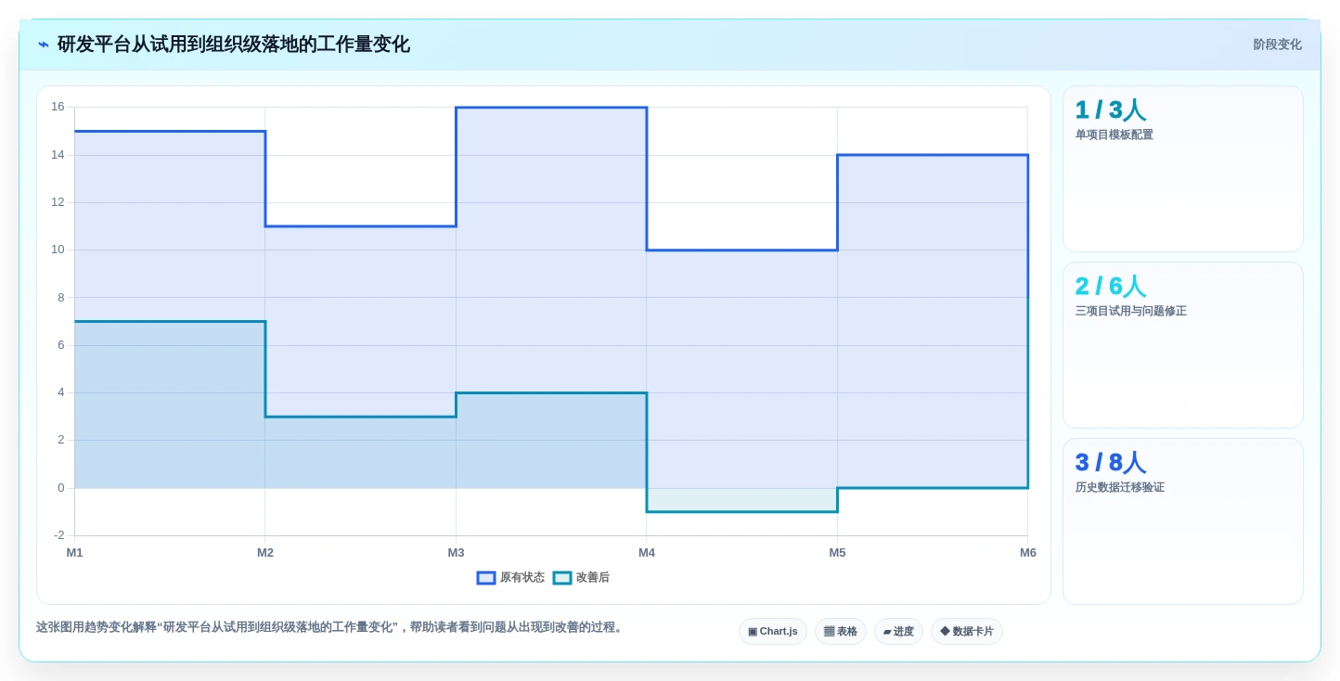Click the M2 x-axis label

point(265,553)
